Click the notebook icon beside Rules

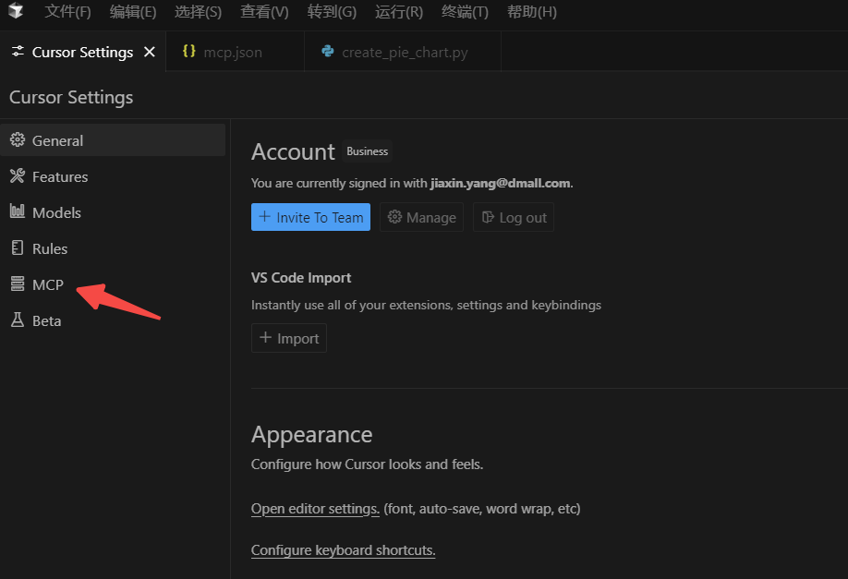click(x=18, y=247)
